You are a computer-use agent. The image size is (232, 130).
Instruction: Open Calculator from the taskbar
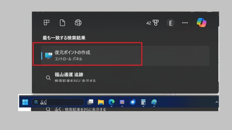point(143,102)
